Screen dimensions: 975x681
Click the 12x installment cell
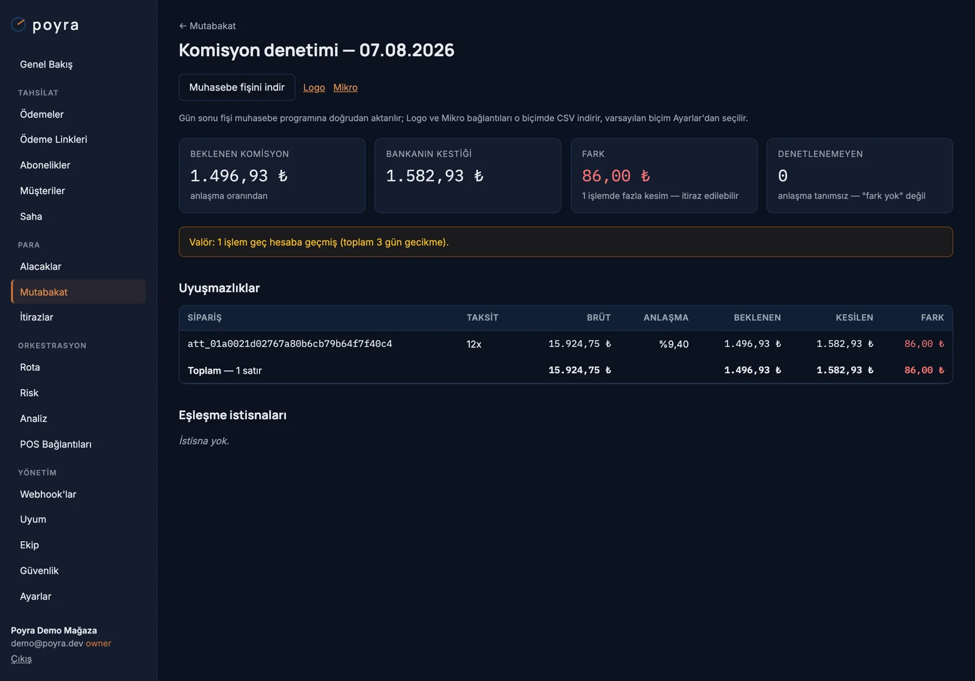tap(473, 344)
